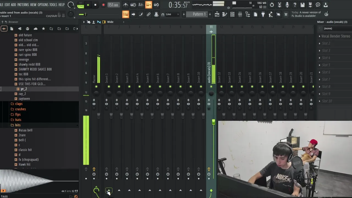Toggle main snap magnet icon
Image resolution: width=352 pixels, height=198 pixels.
pyautogui.click(x=163, y=15)
